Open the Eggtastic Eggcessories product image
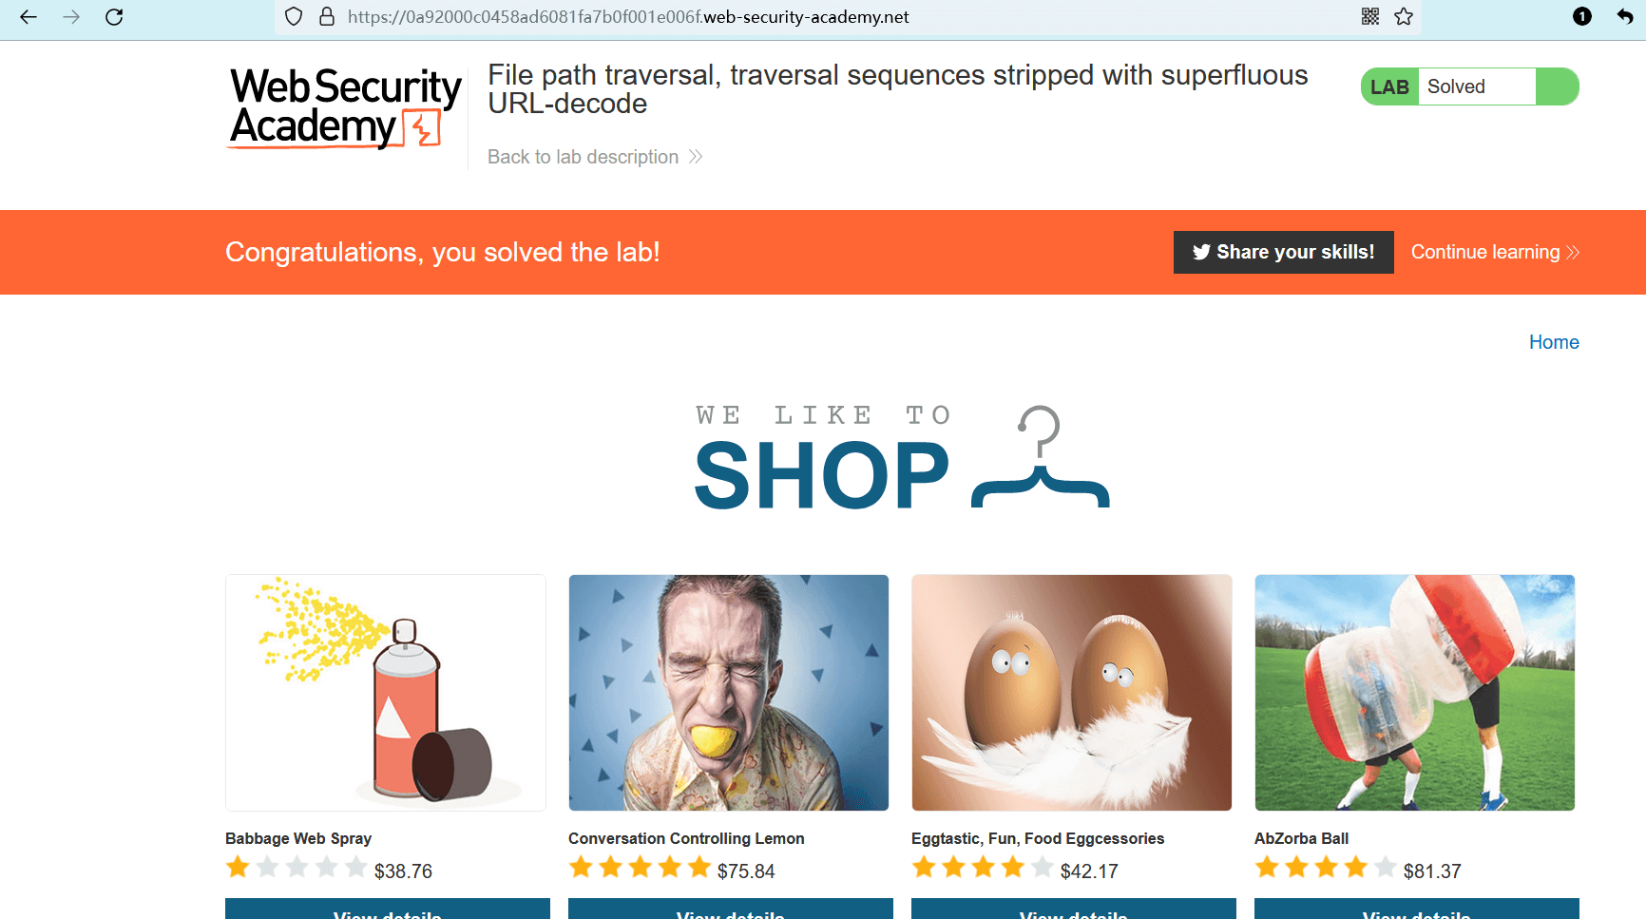Image resolution: width=1646 pixels, height=919 pixels. tap(1072, 693)
